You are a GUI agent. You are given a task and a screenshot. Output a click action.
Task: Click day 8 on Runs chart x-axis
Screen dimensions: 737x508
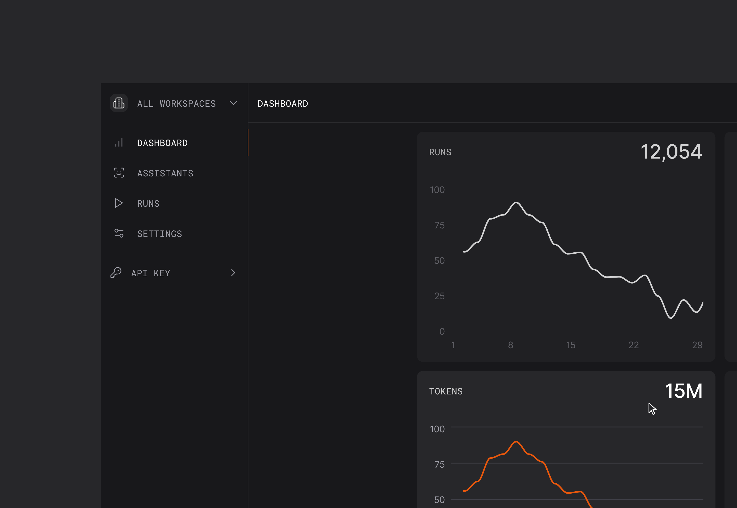click(511, 345)
